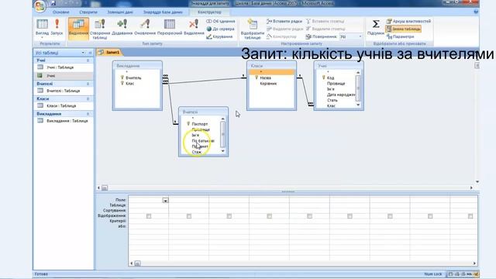Open Help via the ribbon question icon
496x279 pixels.
(x=476, y=12)
